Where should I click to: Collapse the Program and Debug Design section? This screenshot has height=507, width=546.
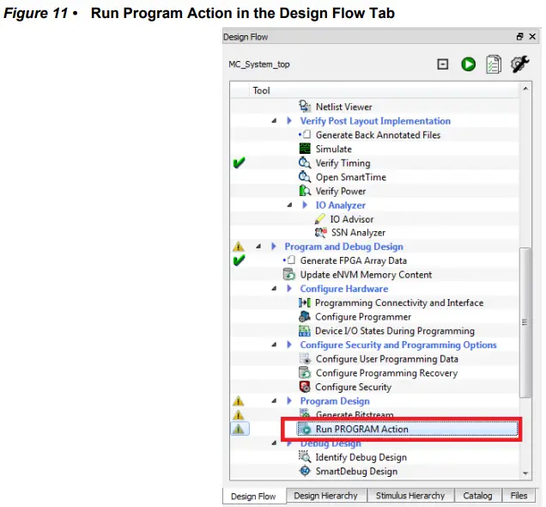click(258, 247)
